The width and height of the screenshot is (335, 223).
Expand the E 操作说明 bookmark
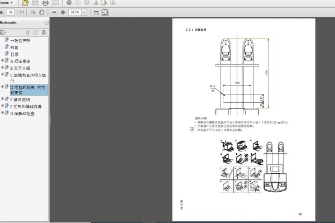coord(2,99)
